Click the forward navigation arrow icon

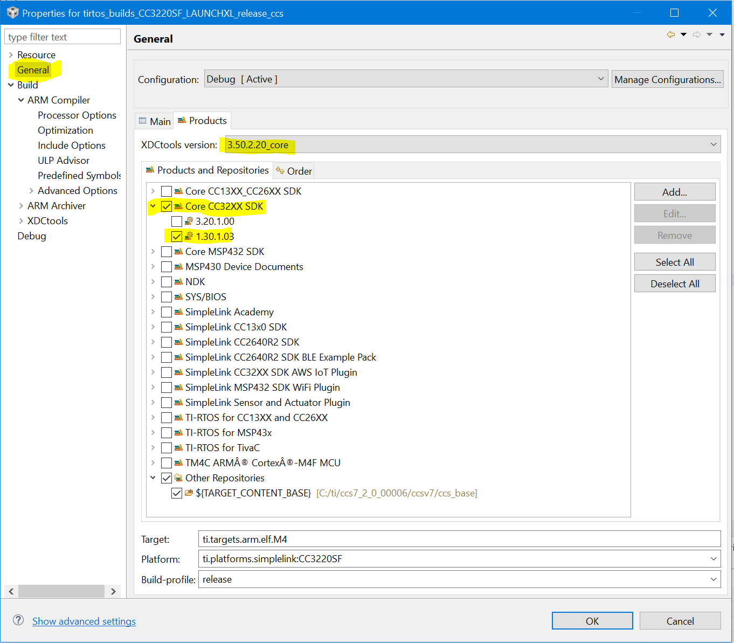696,34
